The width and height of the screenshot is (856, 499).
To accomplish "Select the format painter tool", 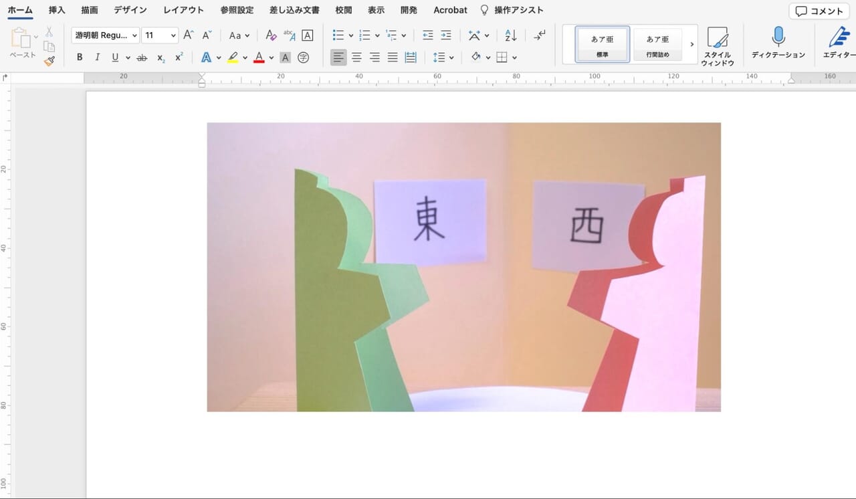I will coord(49,61).
